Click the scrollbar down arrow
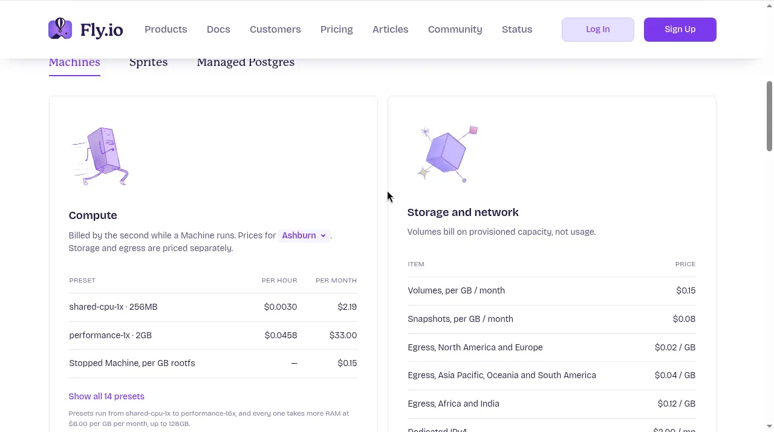The image size is (774, 432). (x=769, y=427)
